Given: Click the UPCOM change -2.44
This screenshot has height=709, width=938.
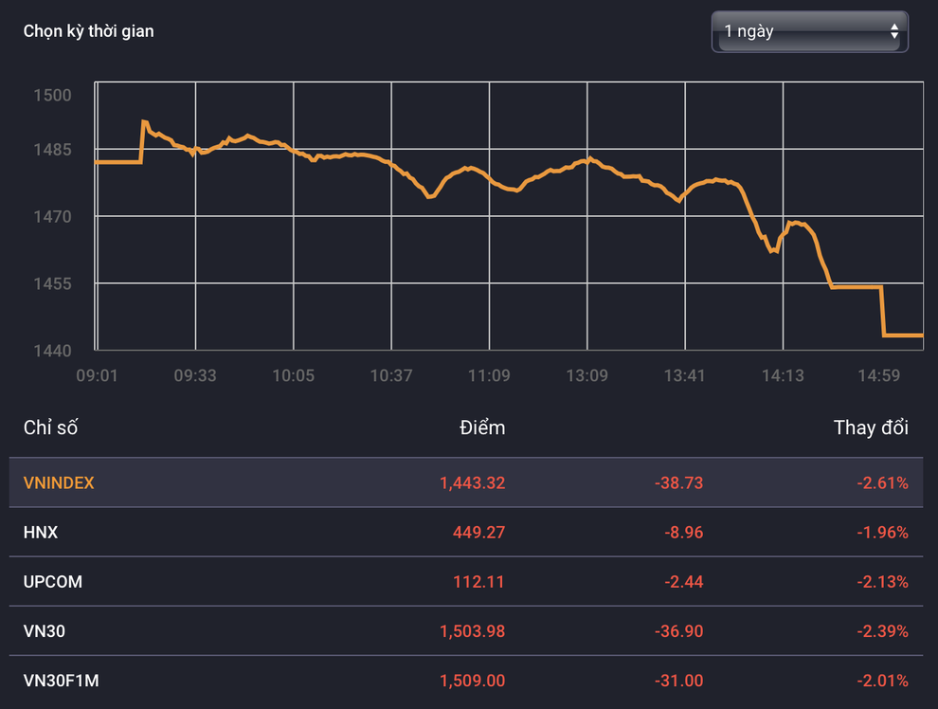Looking at the screenshot, I should coord(683,582).
